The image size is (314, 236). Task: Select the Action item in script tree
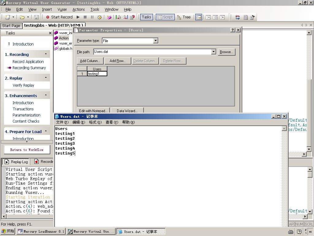[x=64, y=38]
